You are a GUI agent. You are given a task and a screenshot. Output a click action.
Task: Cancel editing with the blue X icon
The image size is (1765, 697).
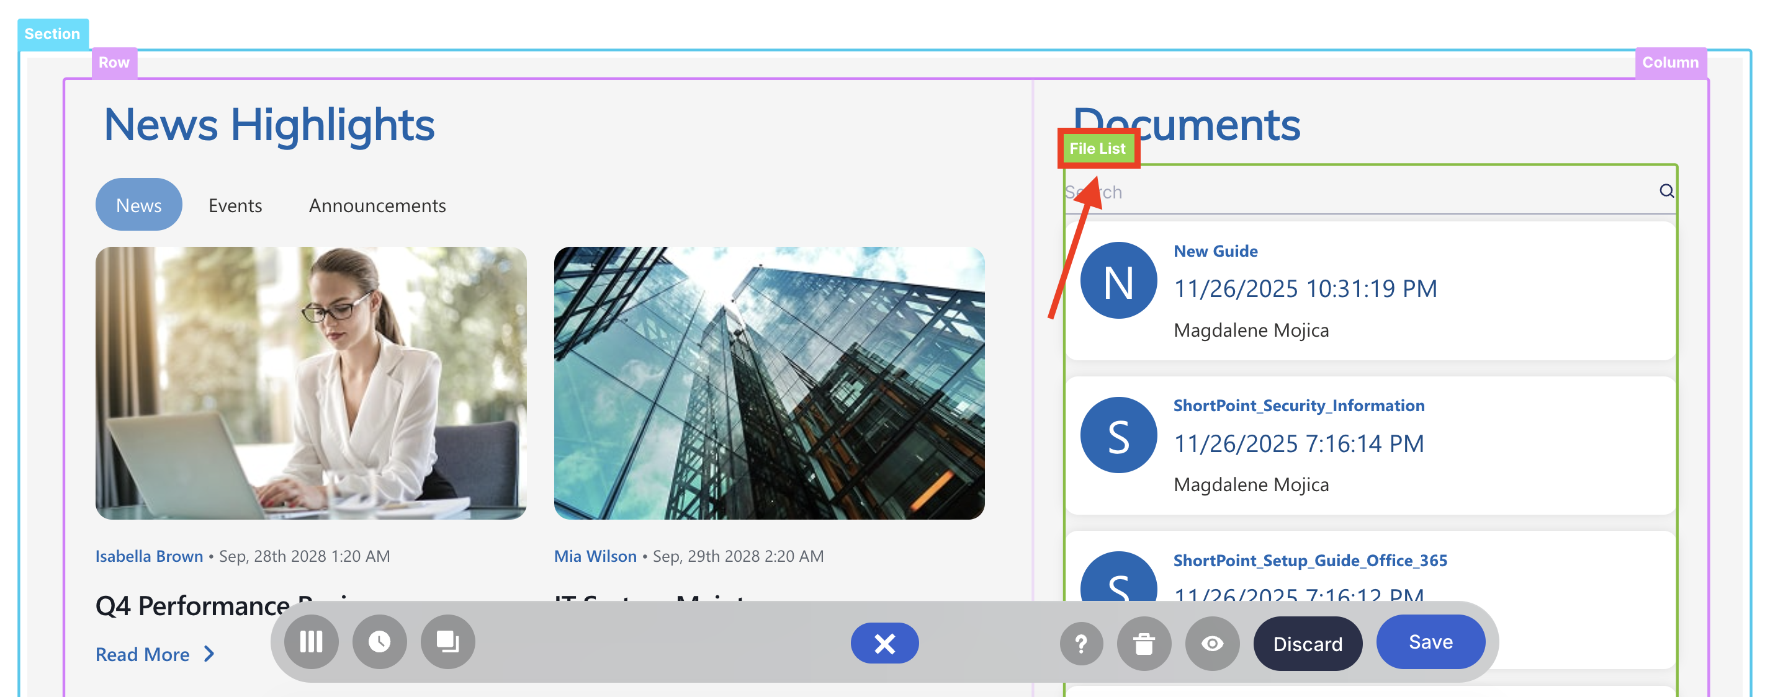pos(884,643)
